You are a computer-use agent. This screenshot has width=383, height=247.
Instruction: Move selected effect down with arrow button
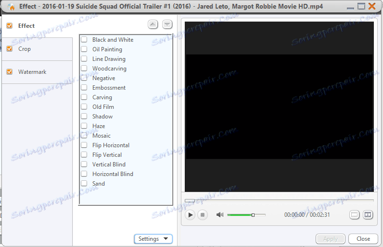[x=167, y=24]
